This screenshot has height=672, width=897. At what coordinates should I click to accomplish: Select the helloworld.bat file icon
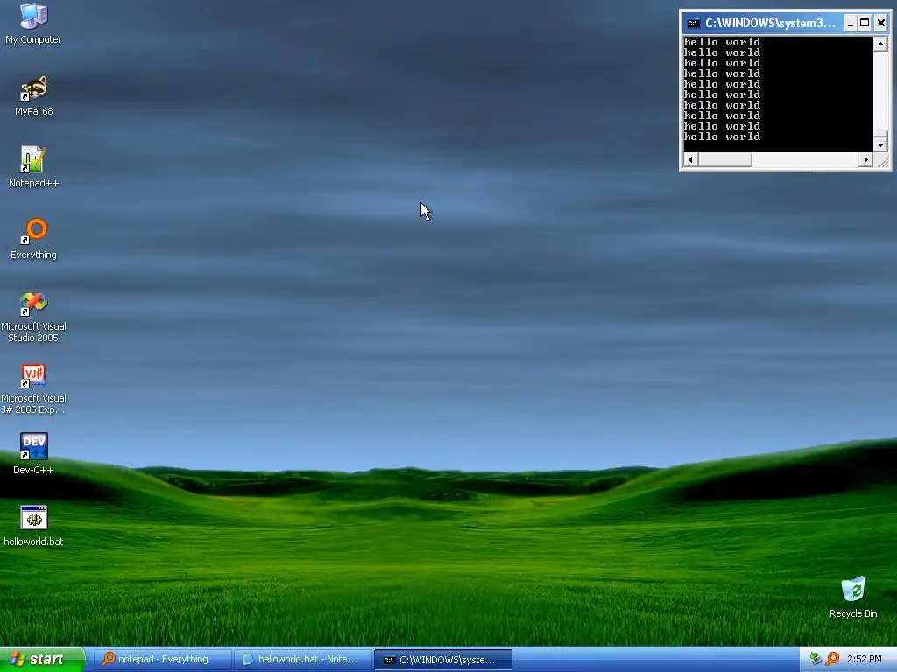point(33,526)
